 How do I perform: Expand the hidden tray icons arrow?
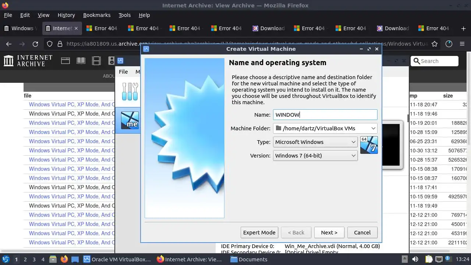point(404,259)
